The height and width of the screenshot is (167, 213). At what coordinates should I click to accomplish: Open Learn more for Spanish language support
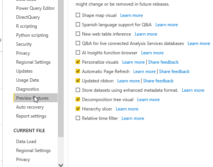tap(167, 25)
